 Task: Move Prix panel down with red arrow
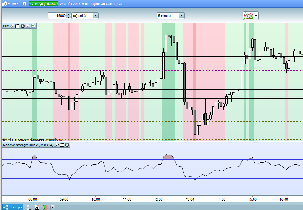coord(28,26)
